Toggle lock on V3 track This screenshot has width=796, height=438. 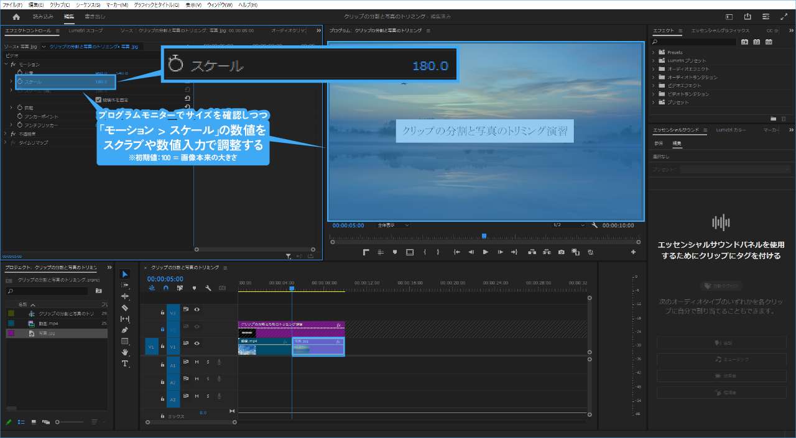(162, 313)
